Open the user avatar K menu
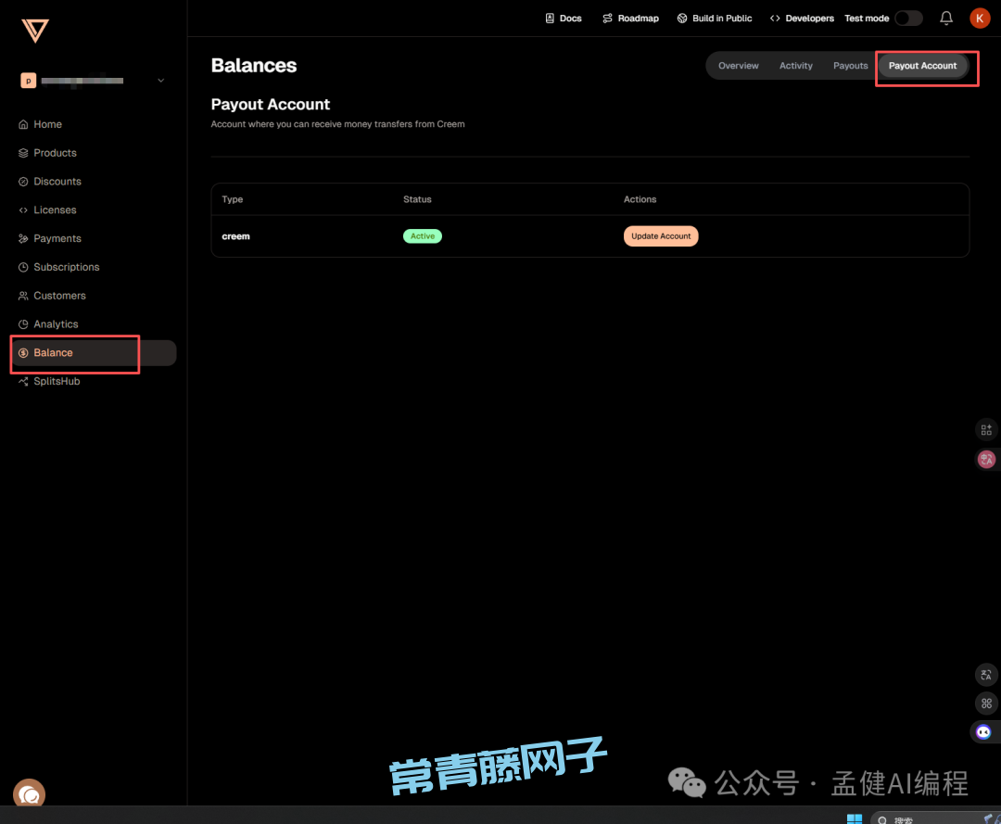The width and height of the screenshot is (1001, 824). 980,18
